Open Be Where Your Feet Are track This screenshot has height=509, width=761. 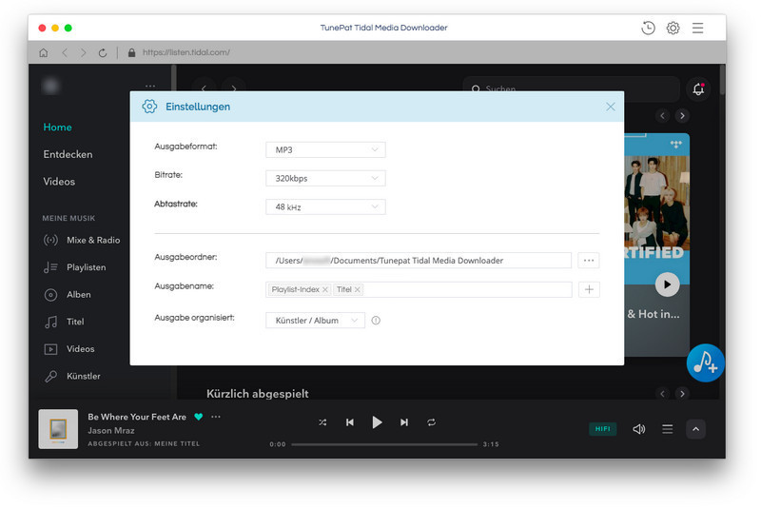[x=137, y=417]
